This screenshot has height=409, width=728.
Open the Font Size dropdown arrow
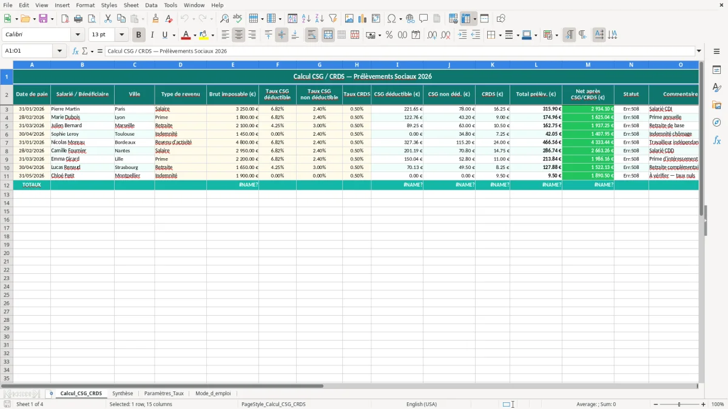click(x=121, y=35)
